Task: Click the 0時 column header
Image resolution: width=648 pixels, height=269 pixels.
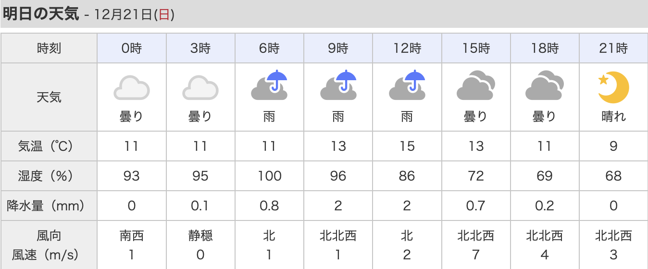Action: (x=132, y=48)
